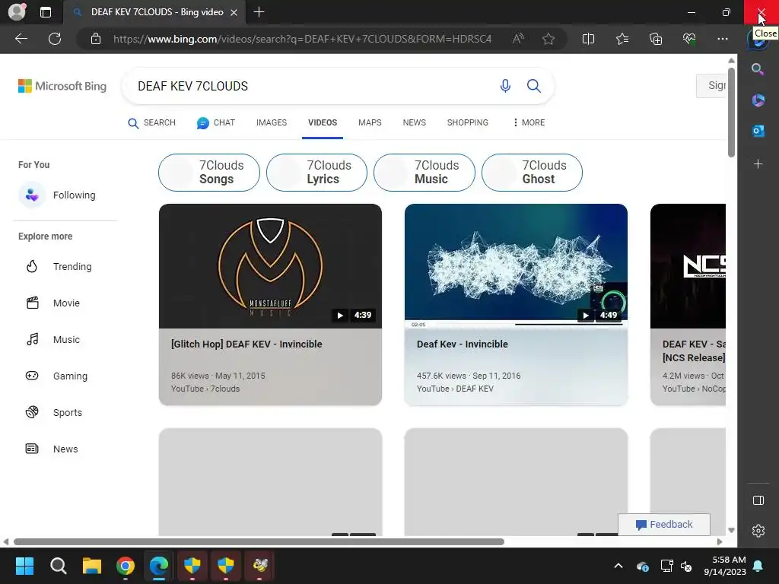The image size is (779, 584).
Task: Add this page to favorites star
Action: coord(548,39)
